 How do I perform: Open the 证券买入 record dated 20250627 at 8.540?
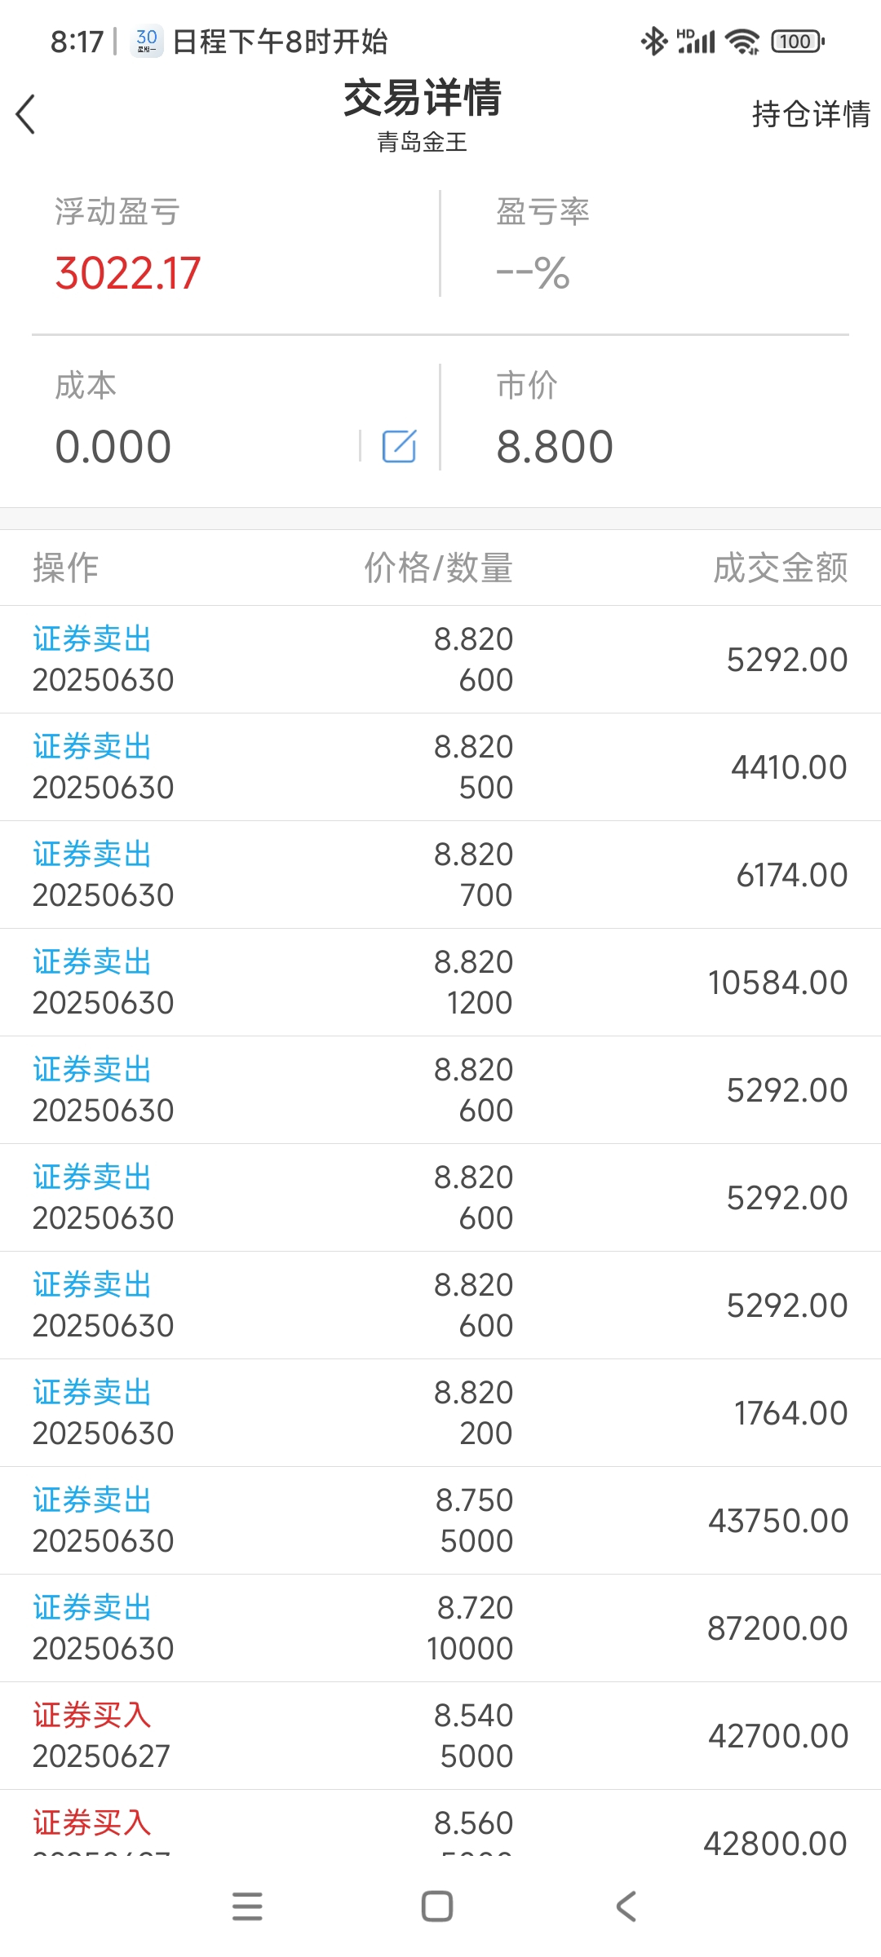pyautogui.click(x=440, y=1736)
